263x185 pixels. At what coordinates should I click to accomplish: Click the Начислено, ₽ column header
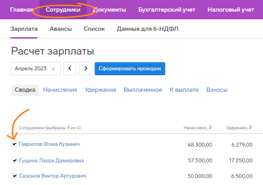click(198, 128)
